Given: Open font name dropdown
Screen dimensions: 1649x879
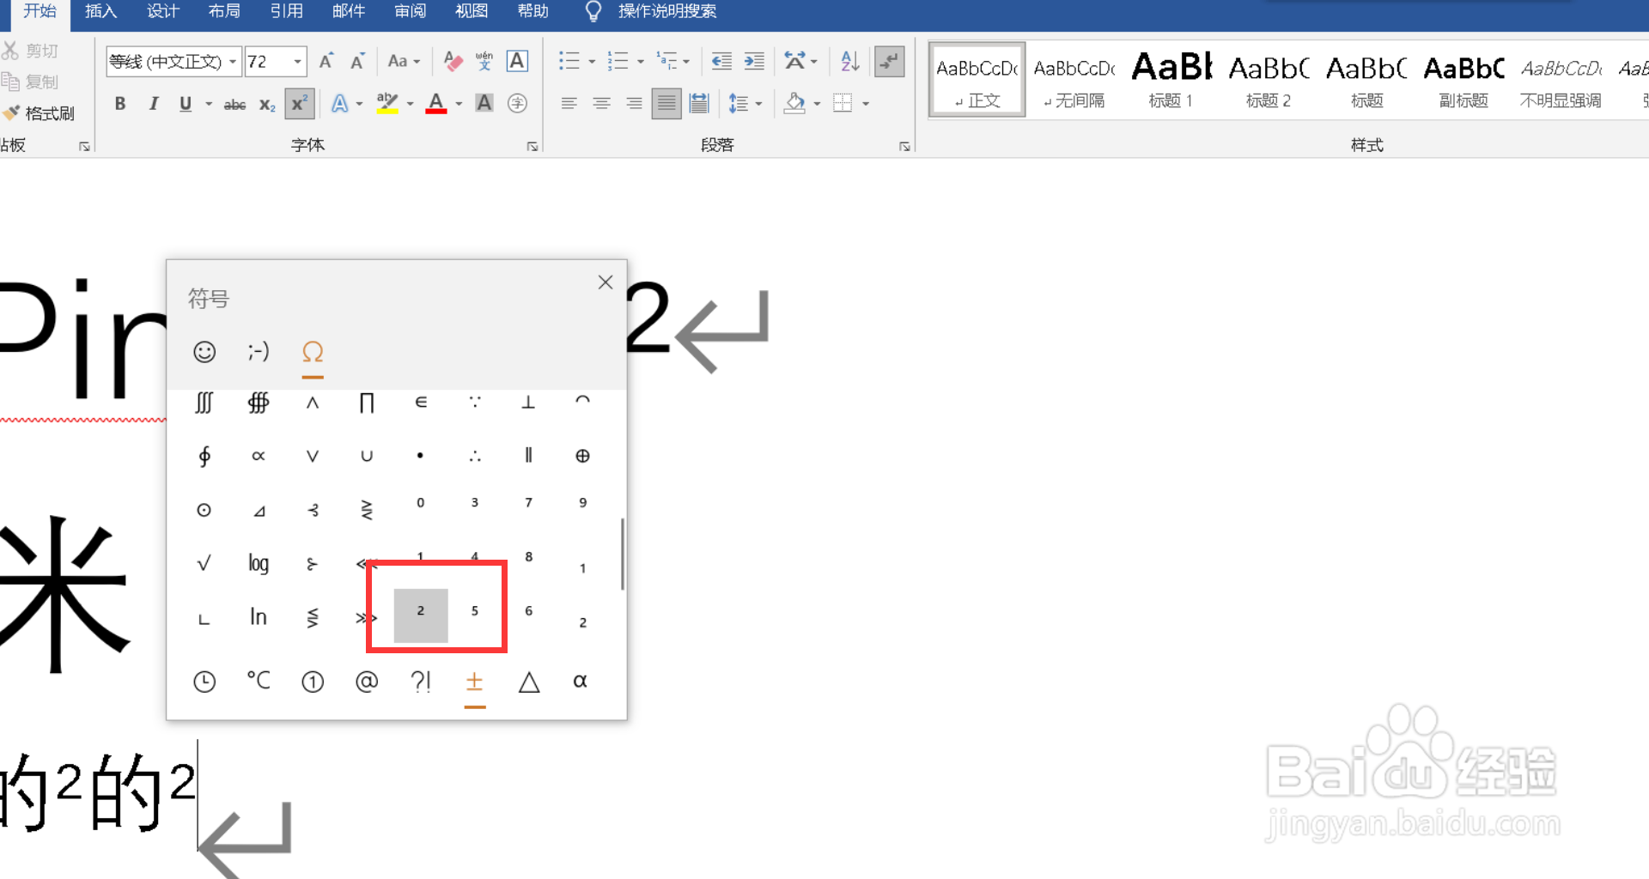Looking at the screenshot, I should point(233,62).
